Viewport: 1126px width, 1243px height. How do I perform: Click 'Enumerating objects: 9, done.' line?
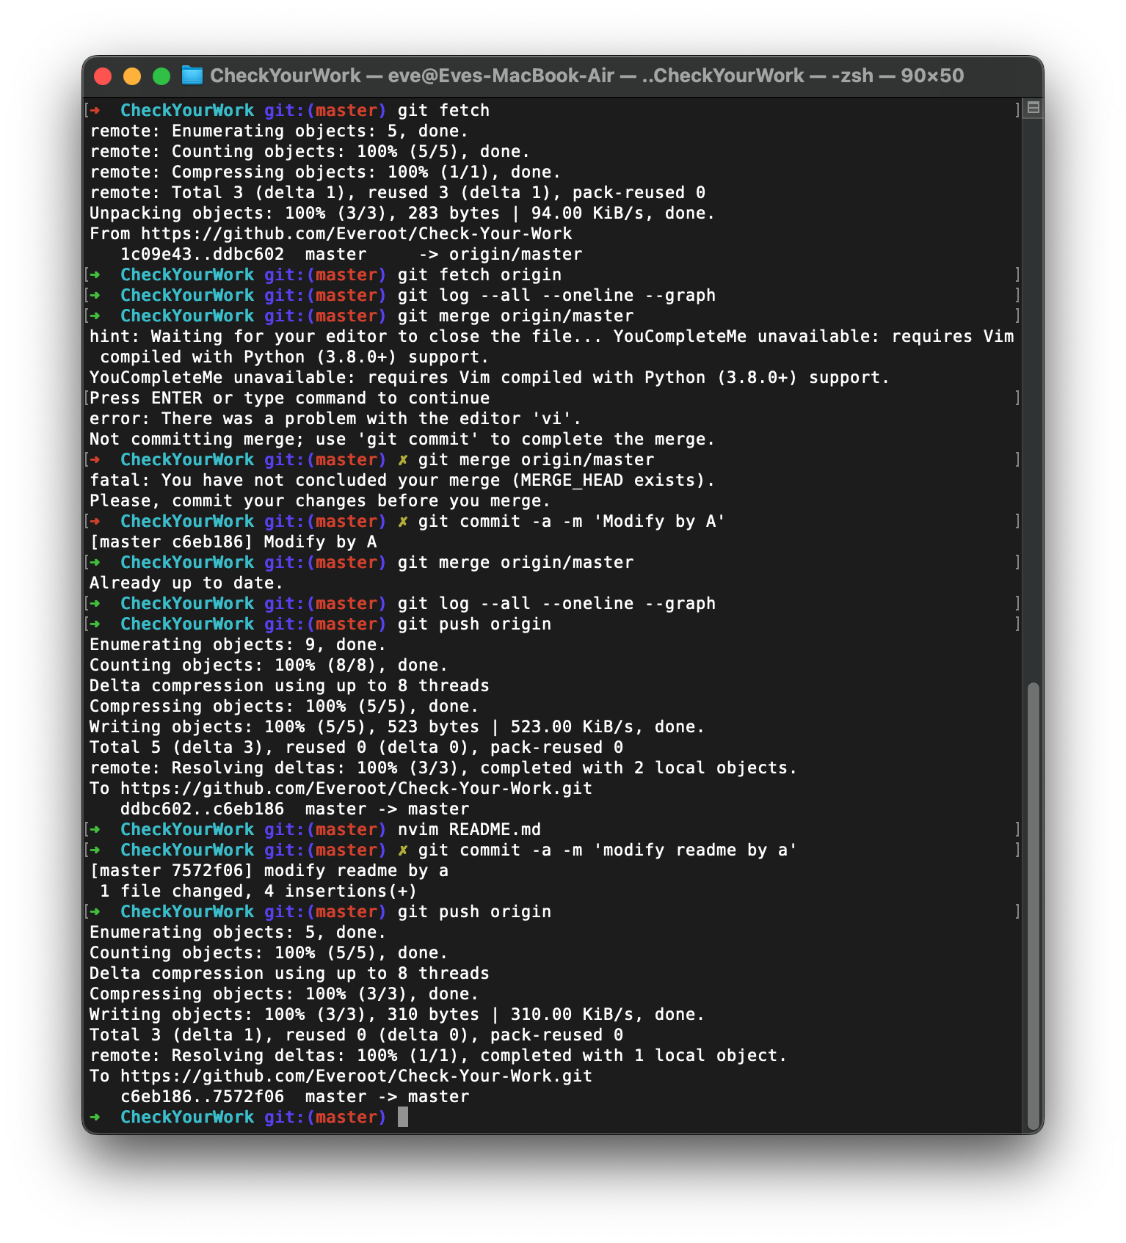[238, 644]
